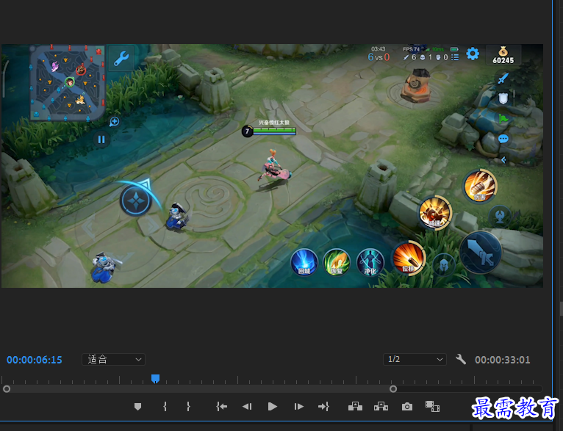
Task: Click the zoom scroll bar between the handles
Action: click(200, 388)
